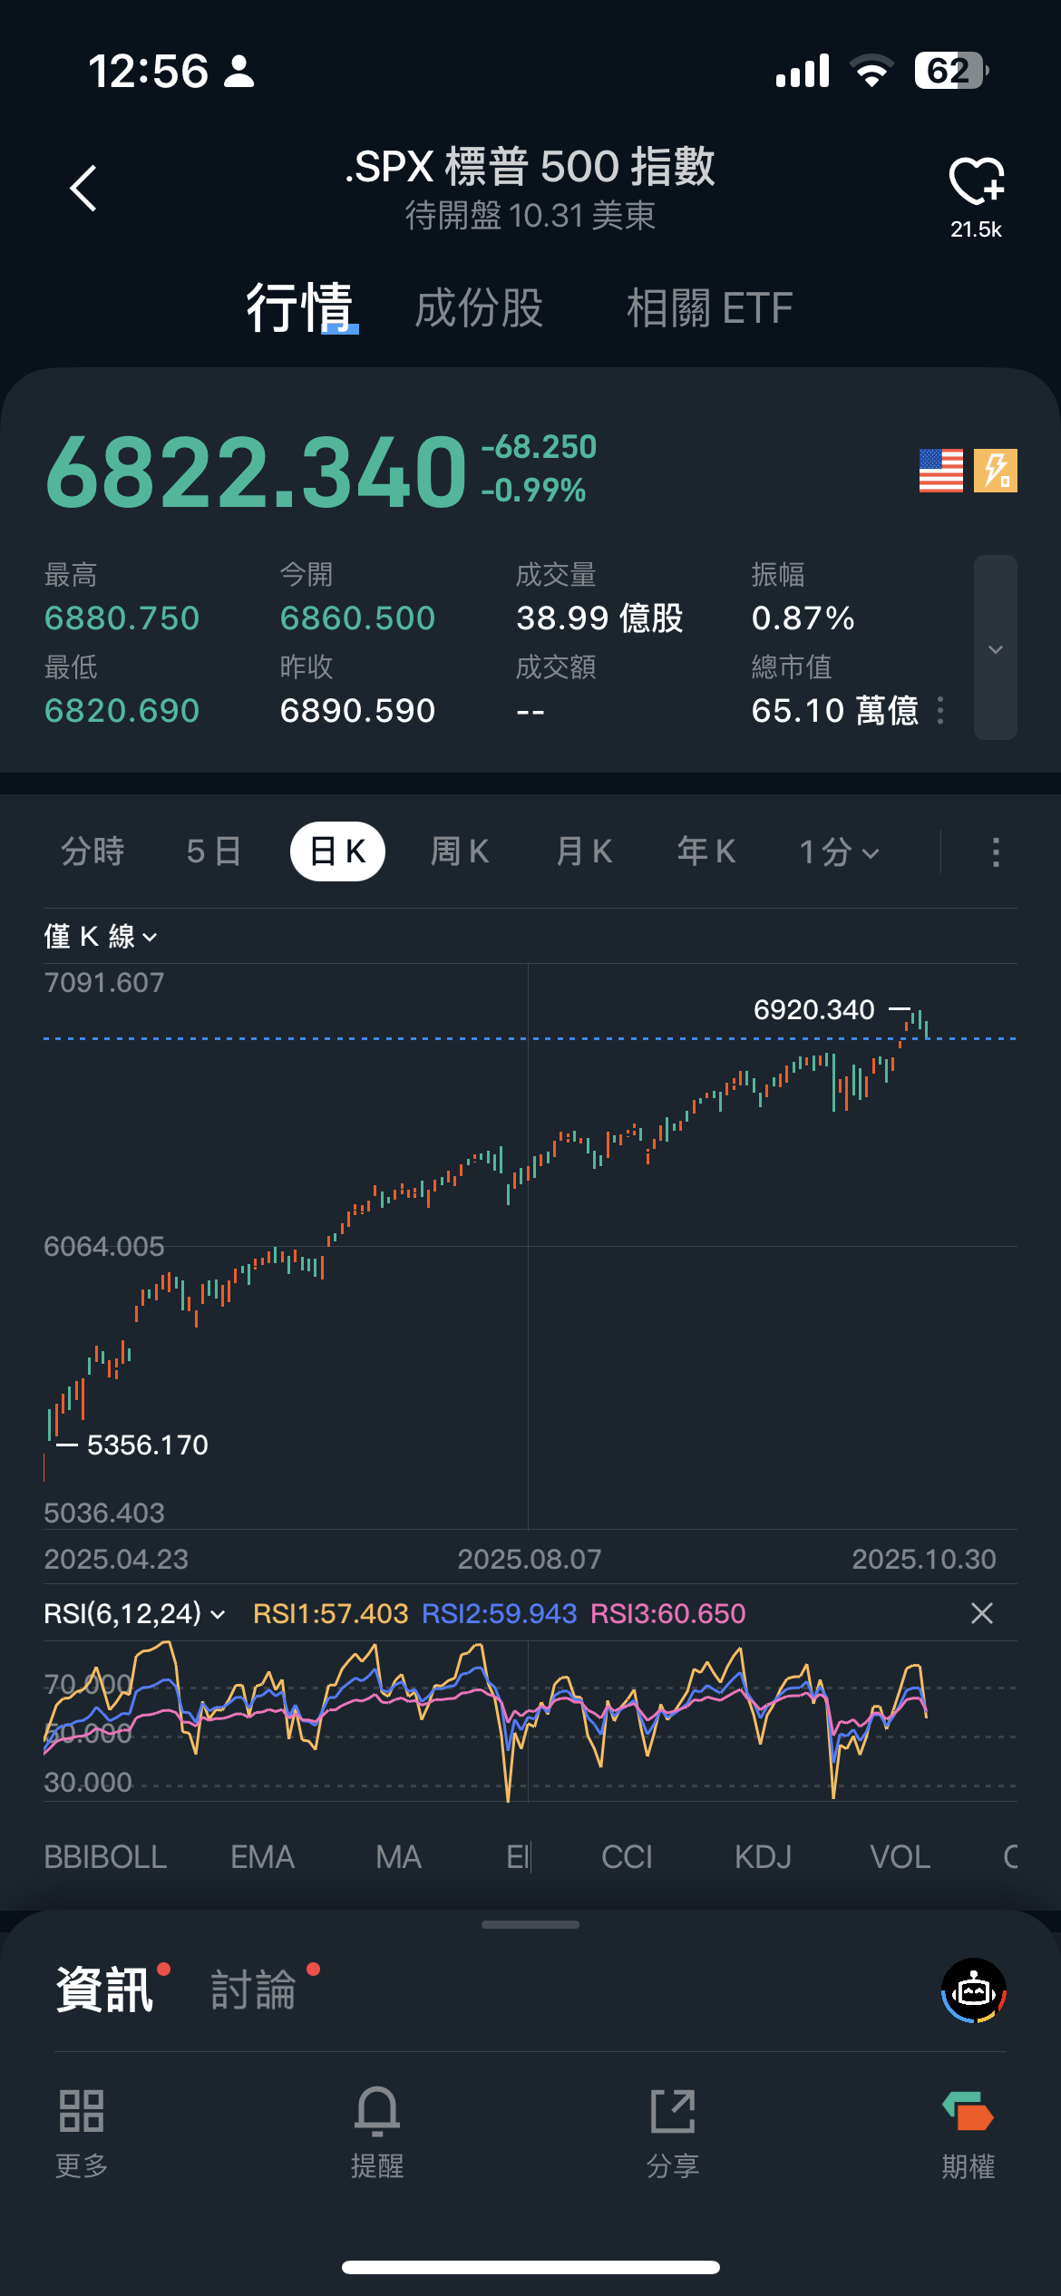
Task: Select the KDJ indicator
Action: (763, 1857)
